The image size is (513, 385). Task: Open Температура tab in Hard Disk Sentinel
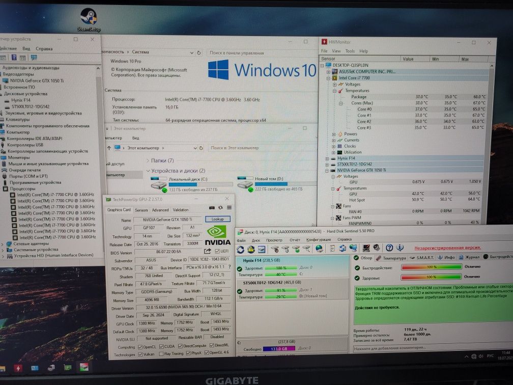coord(391,258)
